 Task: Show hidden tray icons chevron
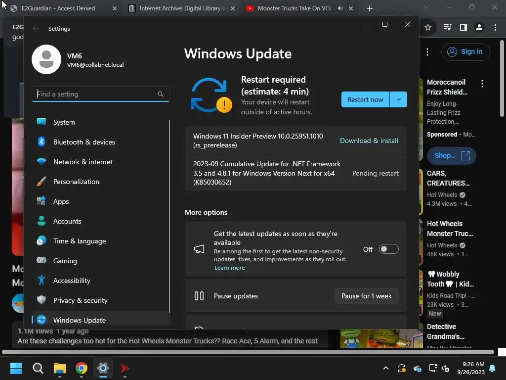pyautogui.click(x=385, y=368)
